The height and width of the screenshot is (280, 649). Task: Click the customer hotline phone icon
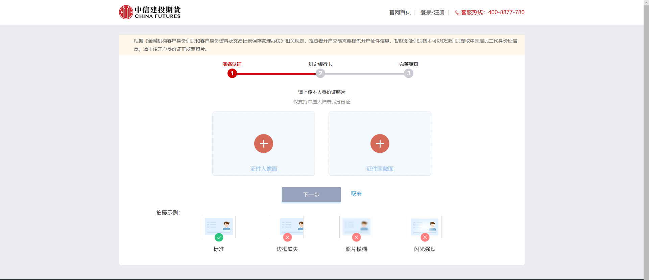(457, 13)
